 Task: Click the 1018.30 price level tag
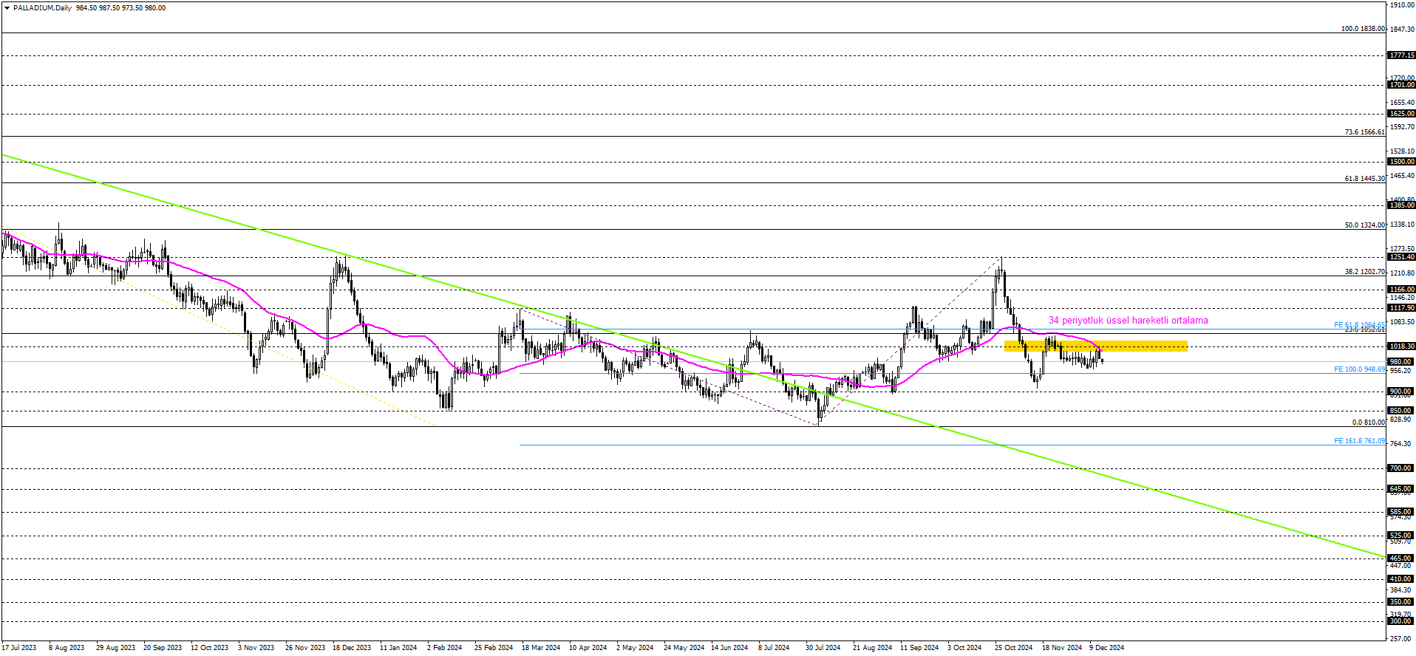tap(1401, 346)
